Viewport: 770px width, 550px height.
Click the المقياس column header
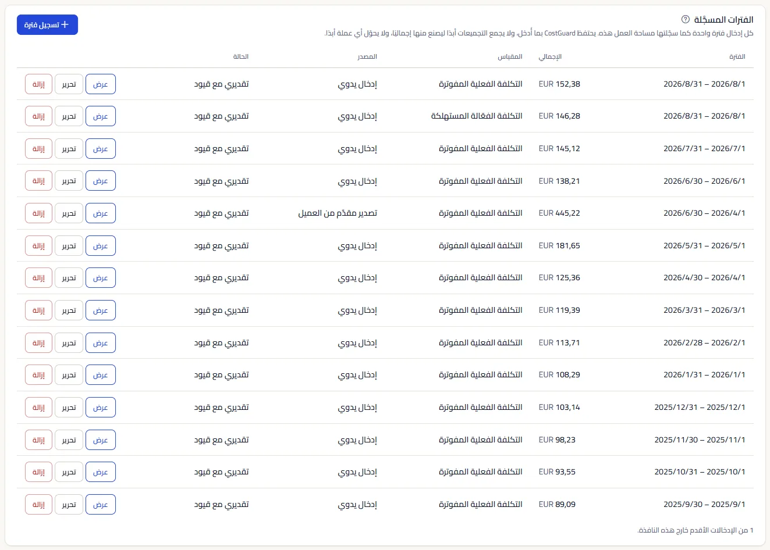(510, 56)
